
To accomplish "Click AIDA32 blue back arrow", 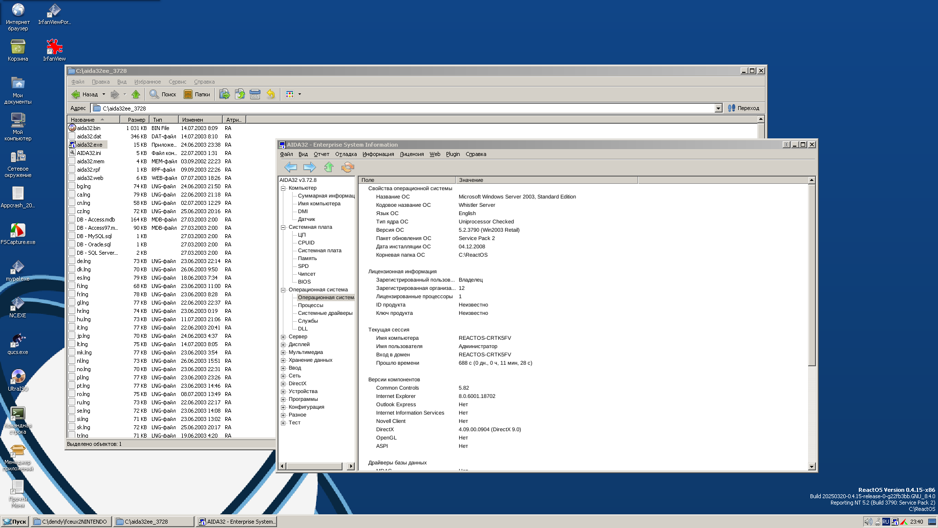I will tap(291, 168).
